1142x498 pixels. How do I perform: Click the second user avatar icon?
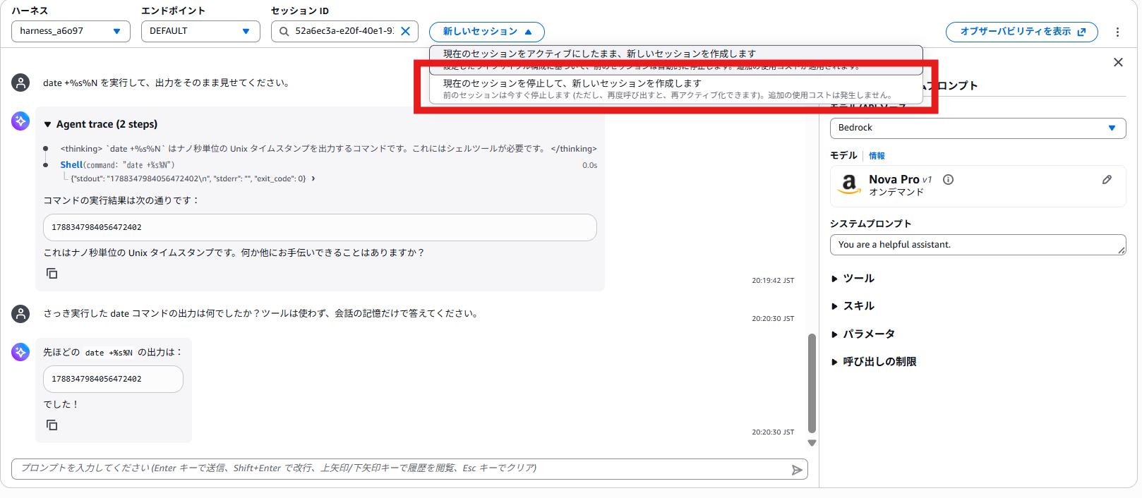tap(20, 313)
